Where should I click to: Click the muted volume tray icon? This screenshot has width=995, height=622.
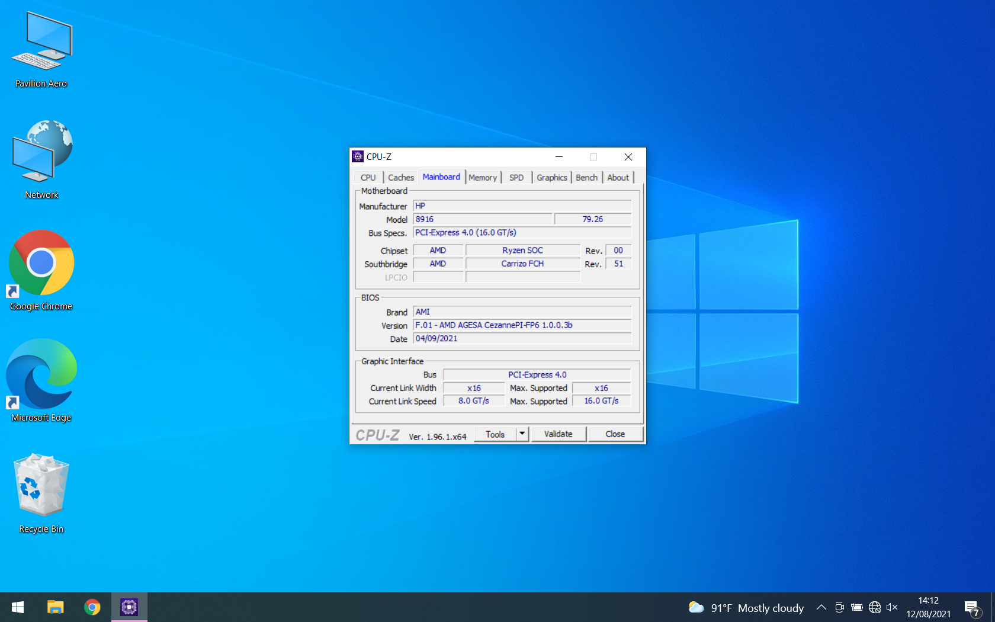click(x=892, y=607)
